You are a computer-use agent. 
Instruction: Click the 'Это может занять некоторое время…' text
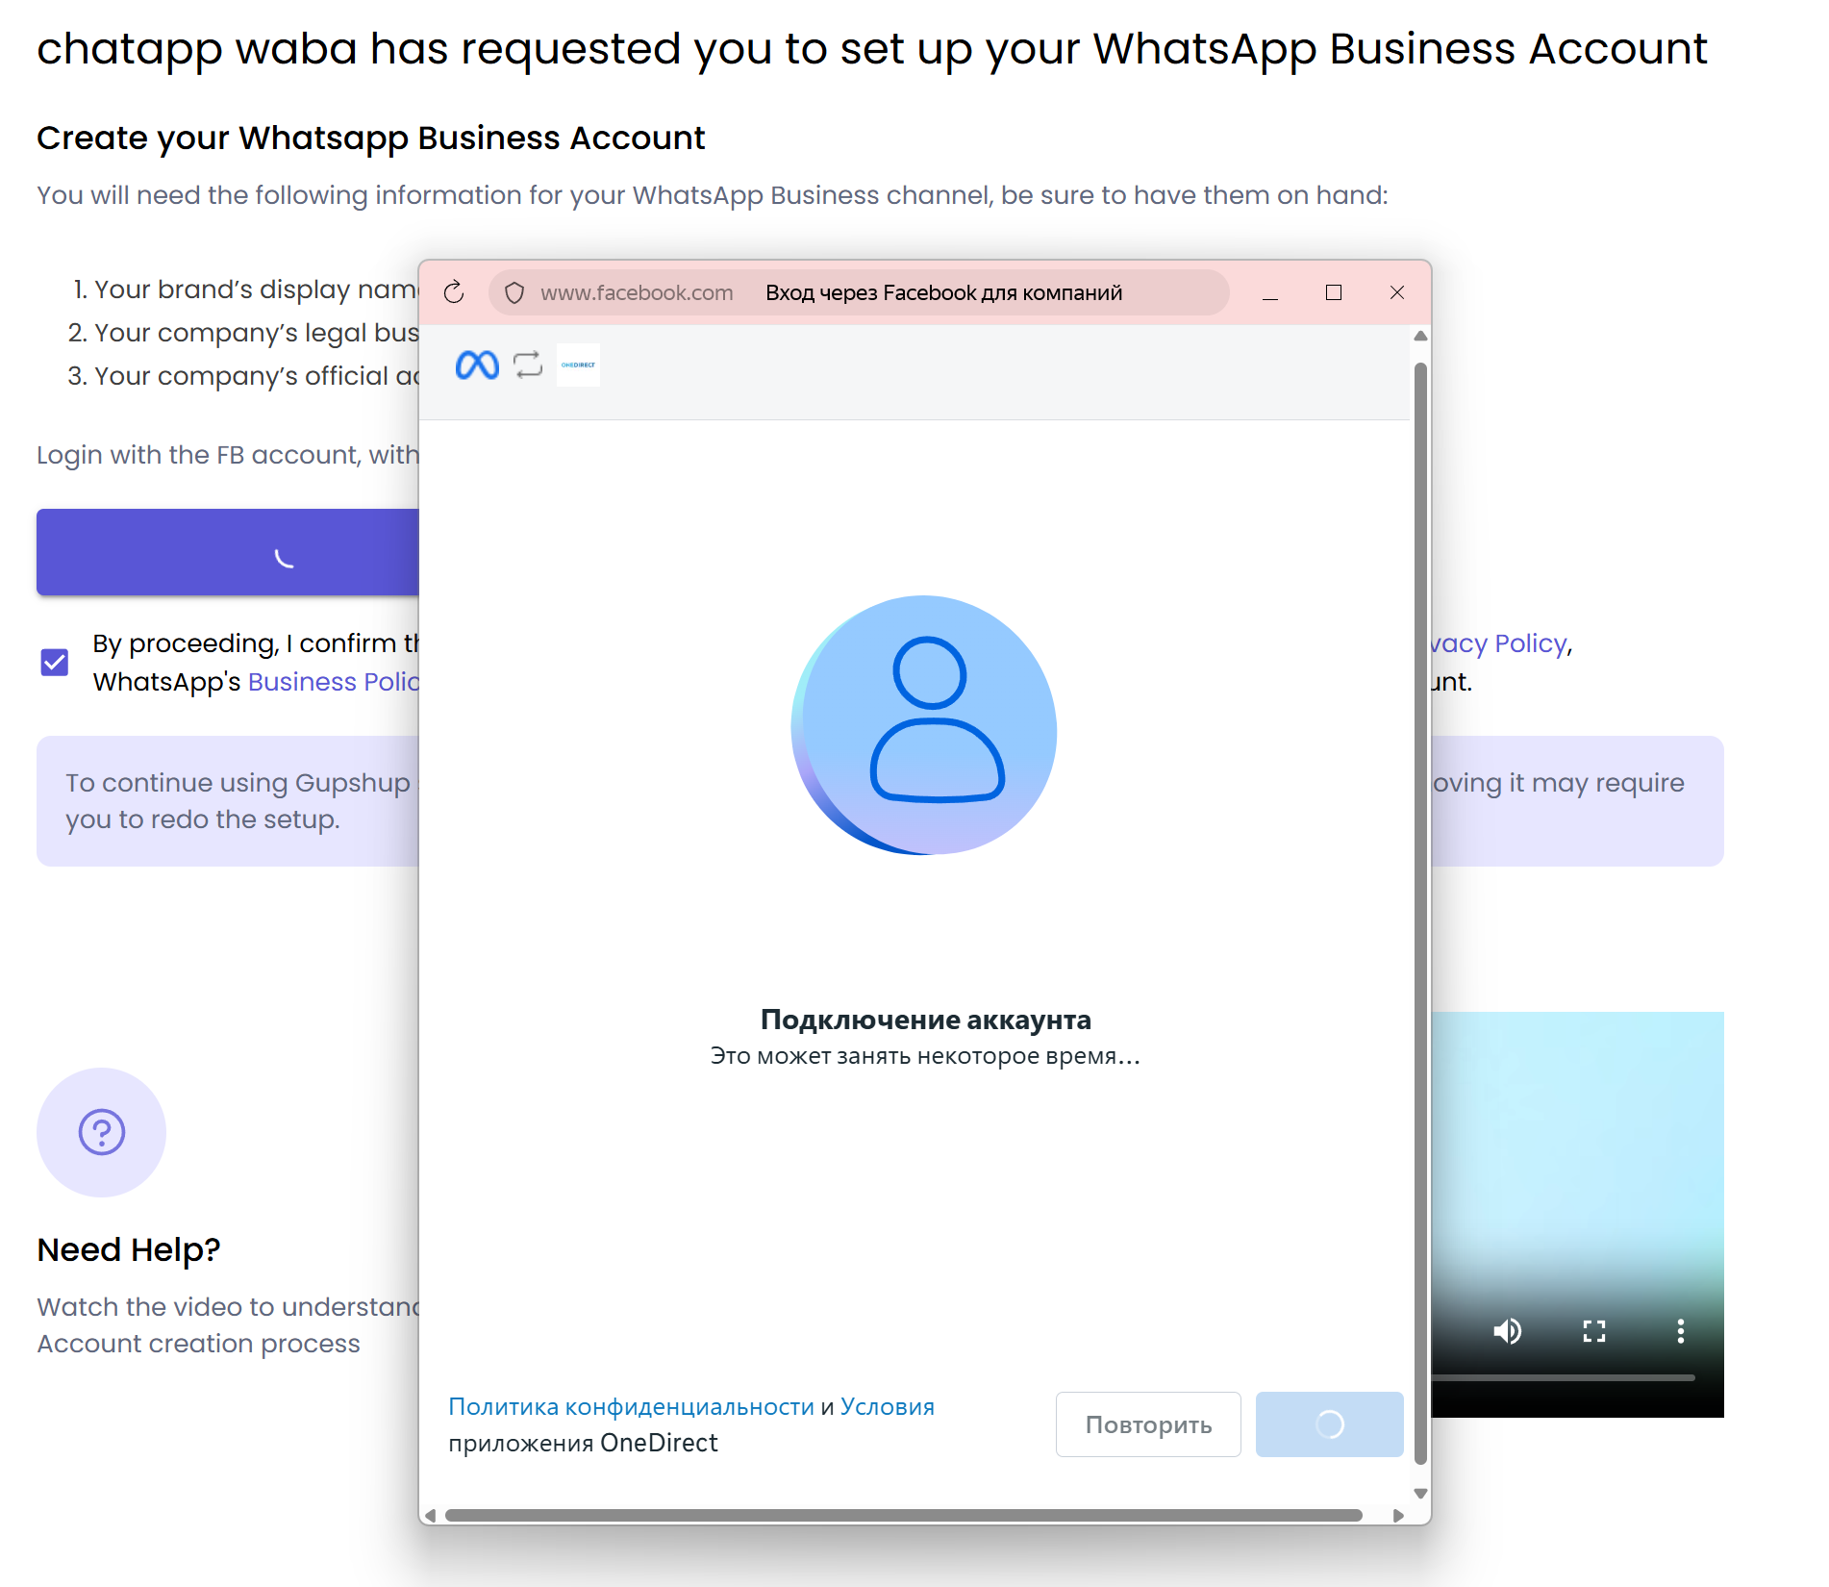coord(925,1056)
